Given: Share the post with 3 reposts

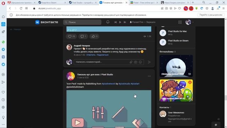Looking at the screenshot, I should [x=94, y=36].
